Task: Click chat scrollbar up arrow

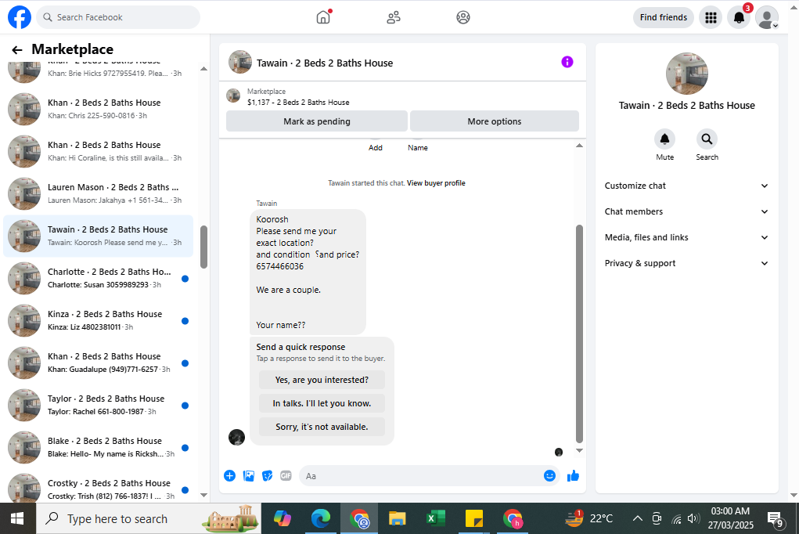Action: click(x=579, y=146)
